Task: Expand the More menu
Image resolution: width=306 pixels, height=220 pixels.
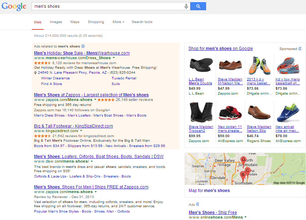Action: [118, 22]
